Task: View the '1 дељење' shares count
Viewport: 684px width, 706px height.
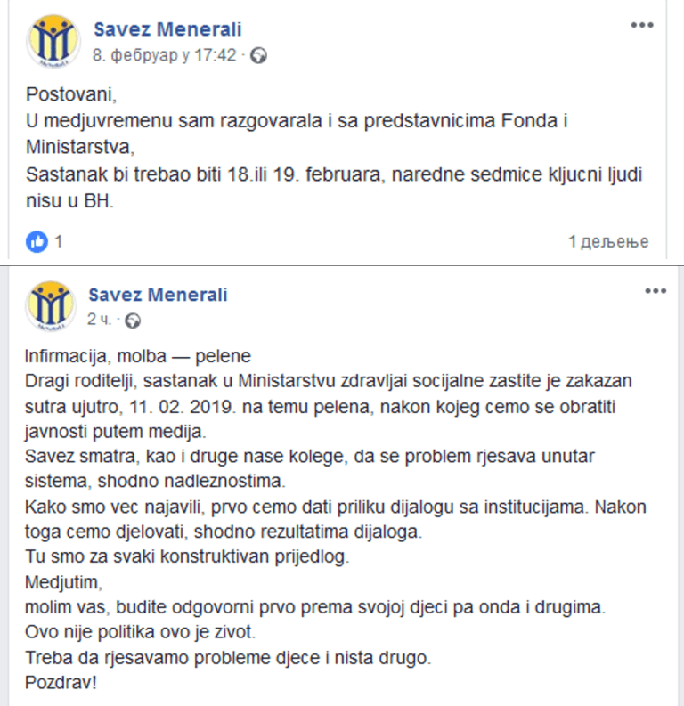Action: (x=608, y=242)
